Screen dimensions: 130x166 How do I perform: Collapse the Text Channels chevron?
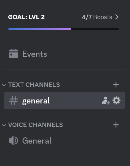click(4, 85)
